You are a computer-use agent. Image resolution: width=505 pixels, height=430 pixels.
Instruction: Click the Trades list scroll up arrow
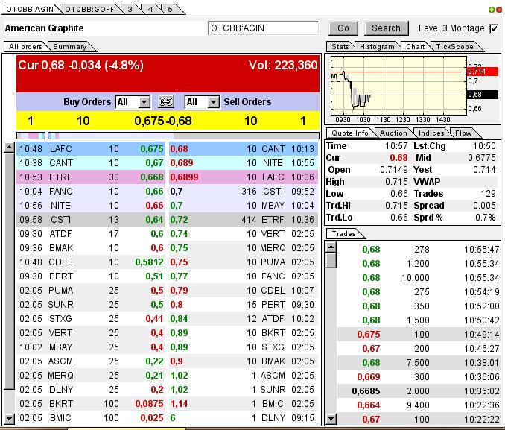(331, 247)
